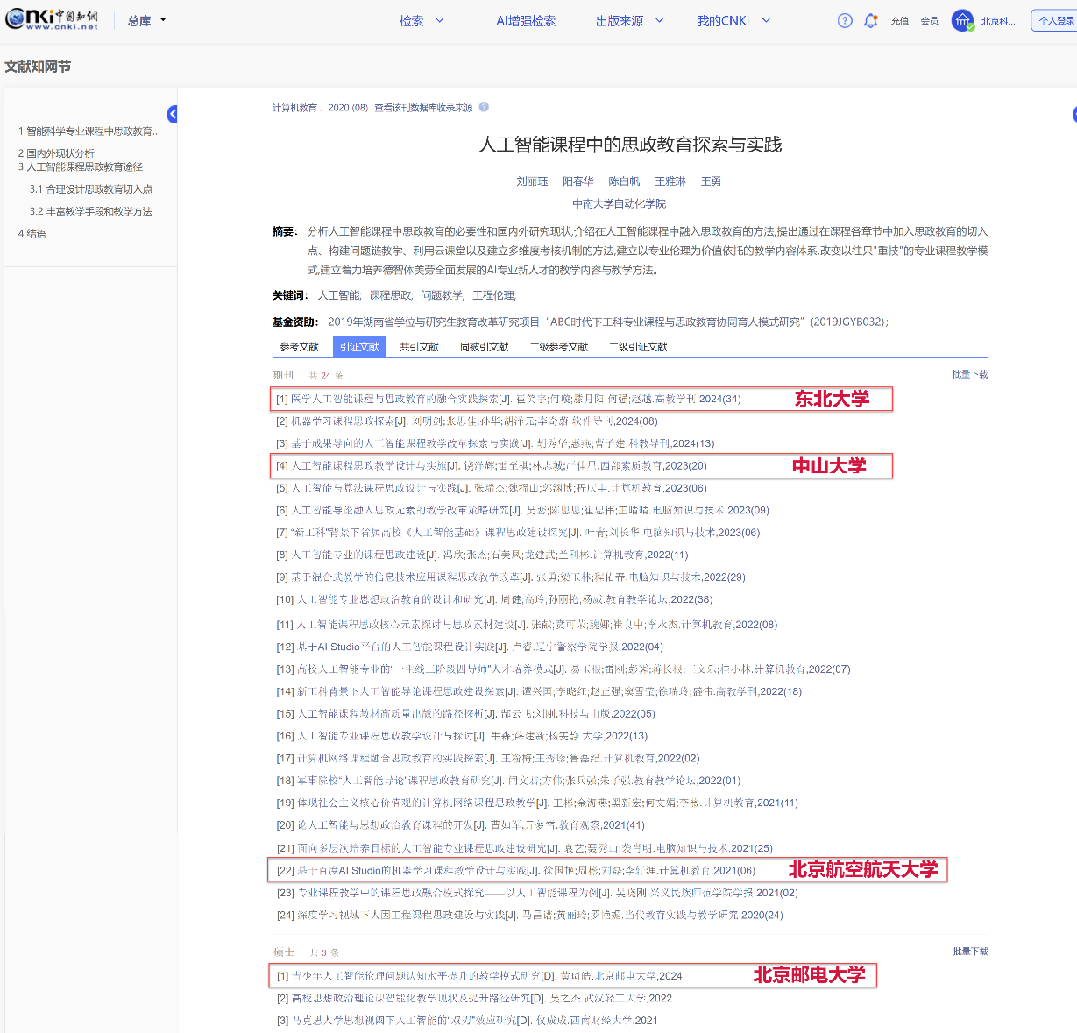Click the 个人登录 button
This screenshot has height=1033, width=1077.
(1055, 21)
